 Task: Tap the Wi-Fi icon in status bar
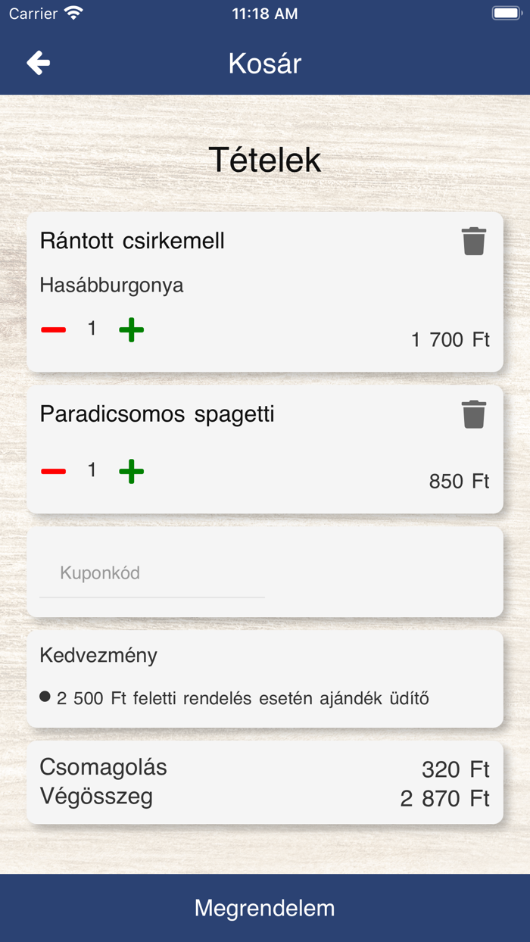[73, 14]
